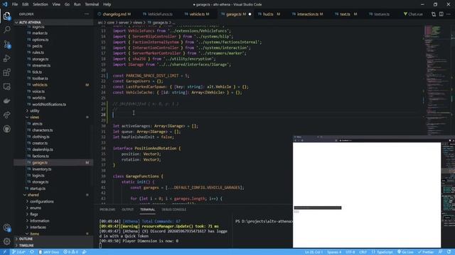455x255 pixels.
Task: Click the server breadcrumb segment
Action: click(124, 23)
